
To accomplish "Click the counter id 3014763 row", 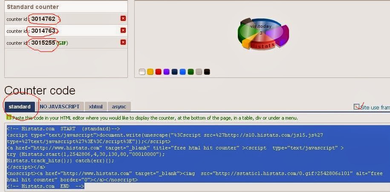I will 66,31.
